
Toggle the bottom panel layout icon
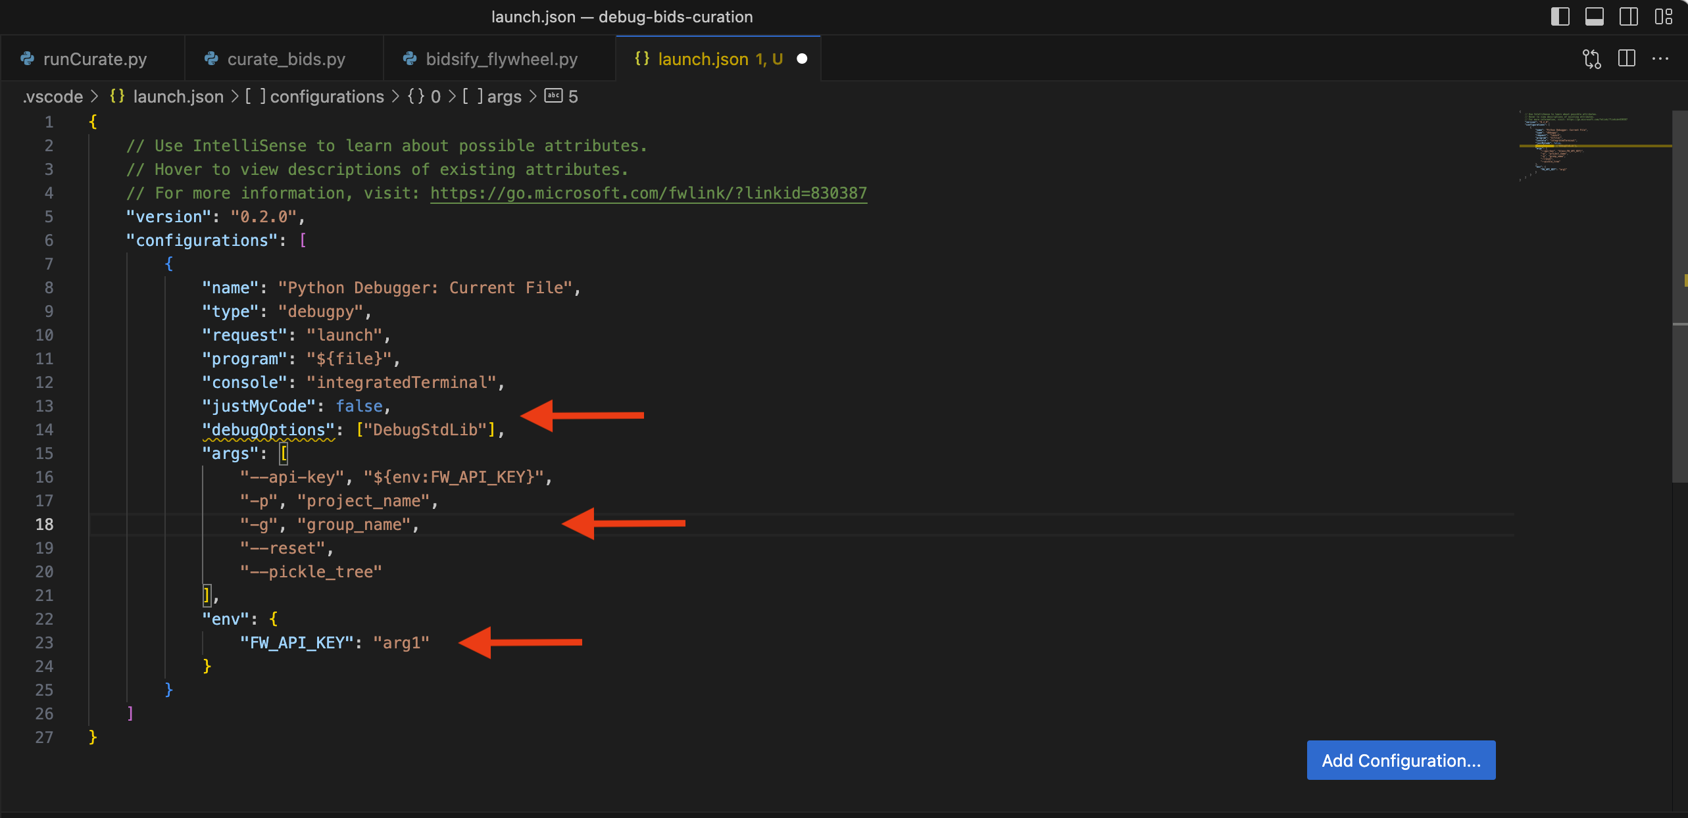[x=1594, y=16]
